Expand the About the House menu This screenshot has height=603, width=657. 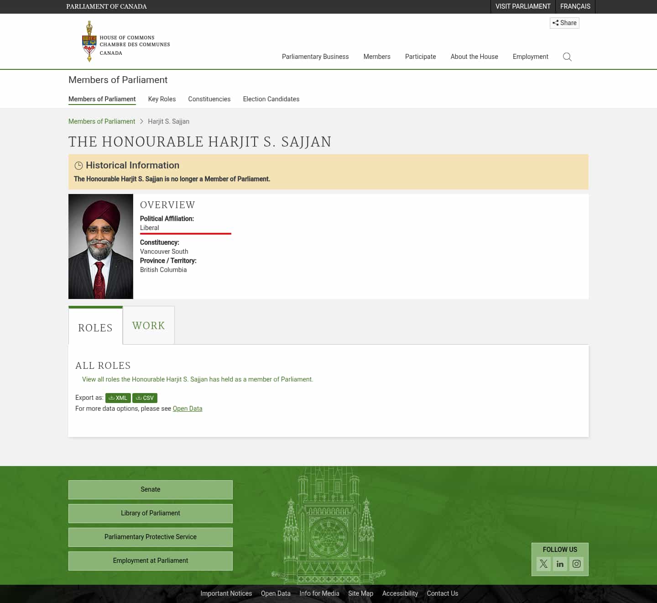click(474, 57)
